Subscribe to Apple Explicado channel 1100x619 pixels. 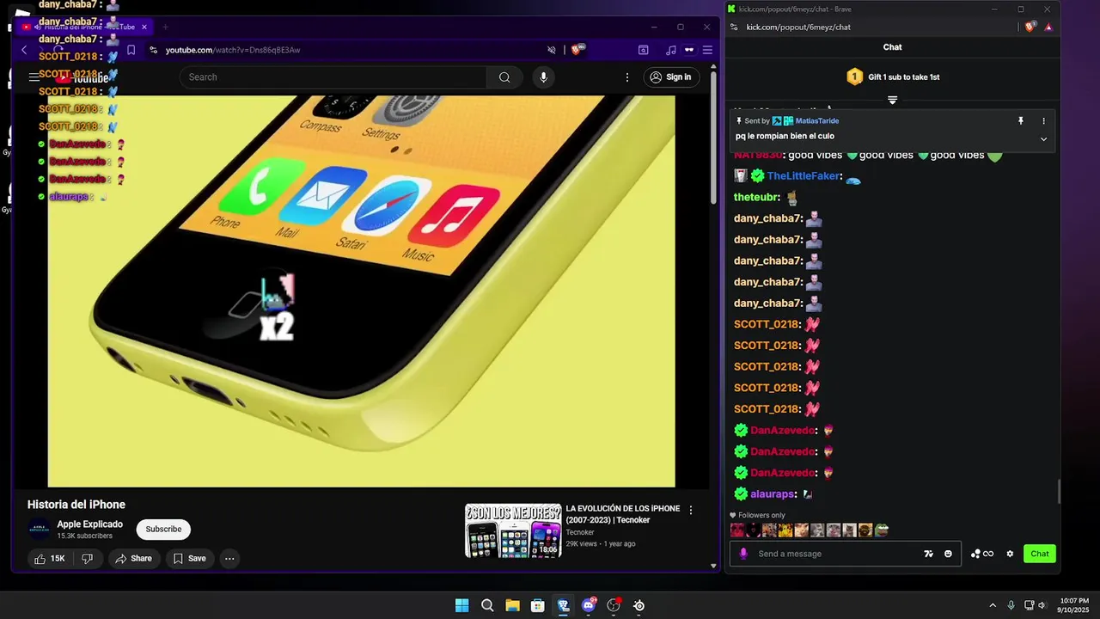pyautogui.click(x=163, y=530)
